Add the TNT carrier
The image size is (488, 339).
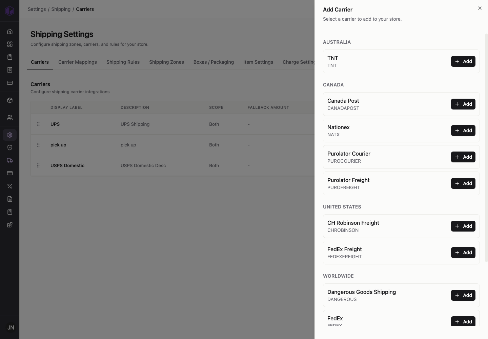click(463, 61)
